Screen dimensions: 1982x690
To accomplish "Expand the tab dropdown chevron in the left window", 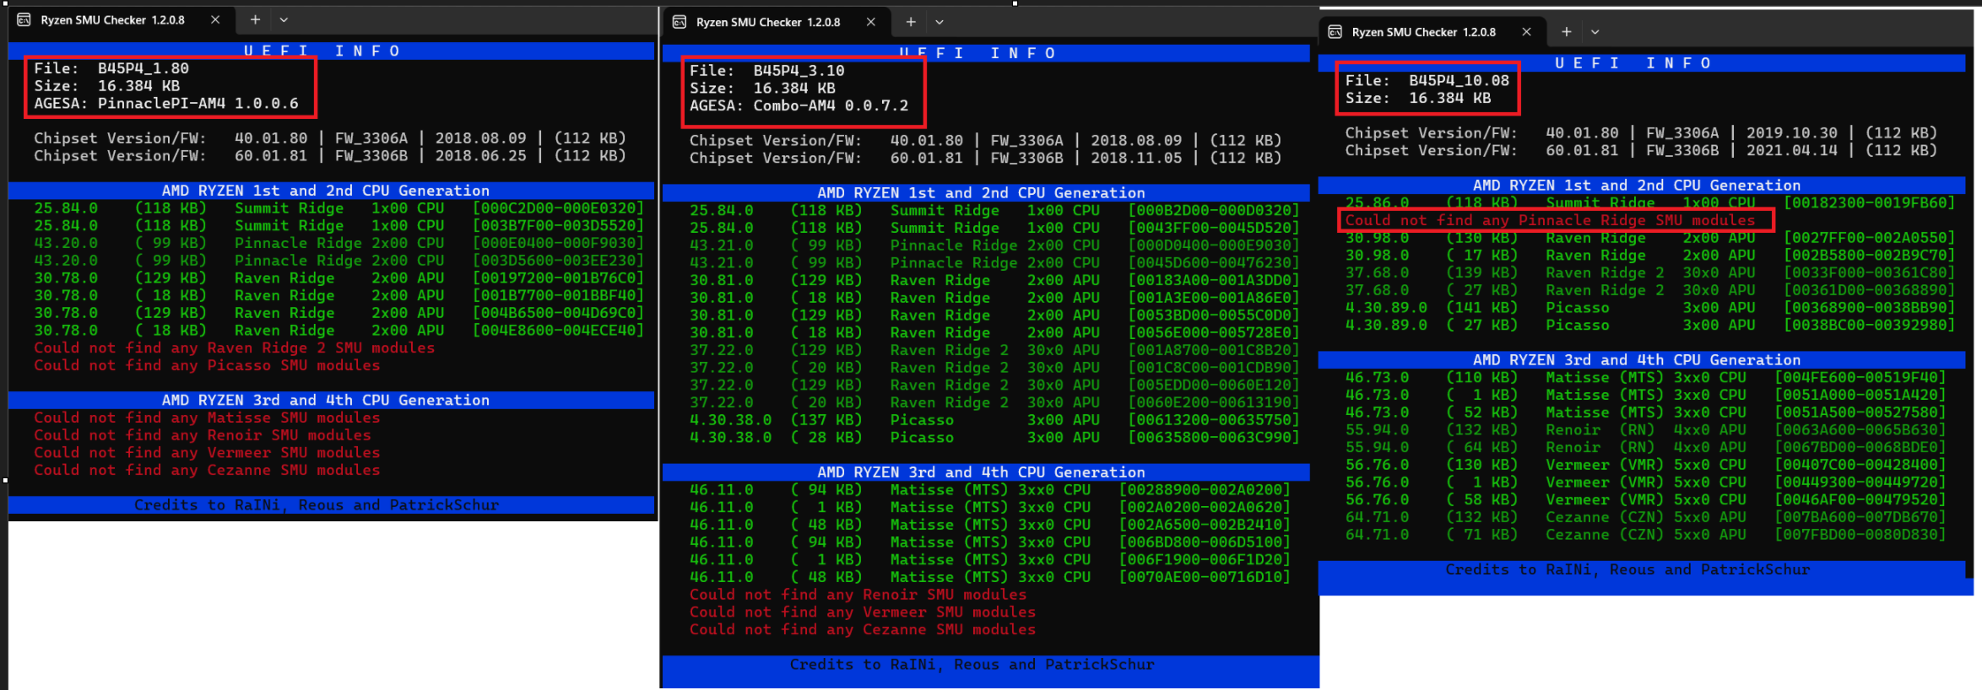I will [x=284, y=19].
